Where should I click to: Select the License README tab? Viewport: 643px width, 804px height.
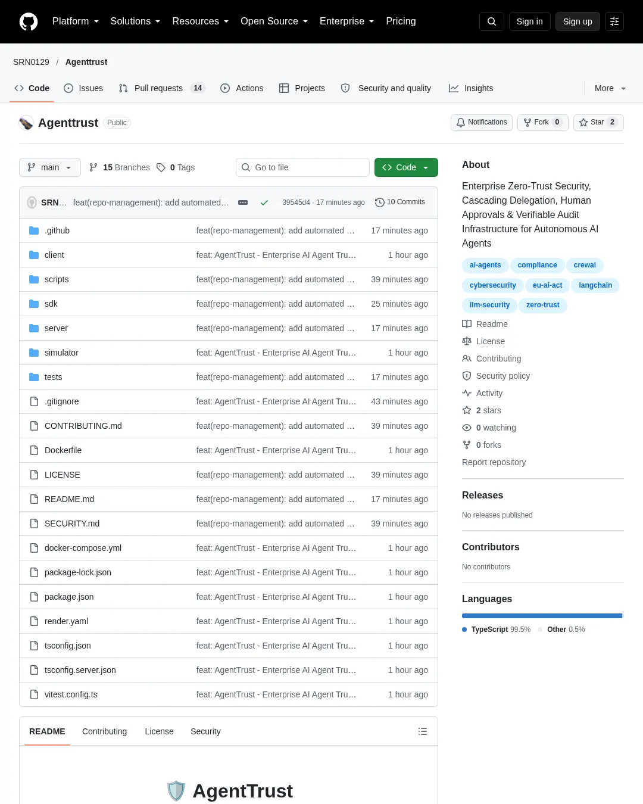160,731
